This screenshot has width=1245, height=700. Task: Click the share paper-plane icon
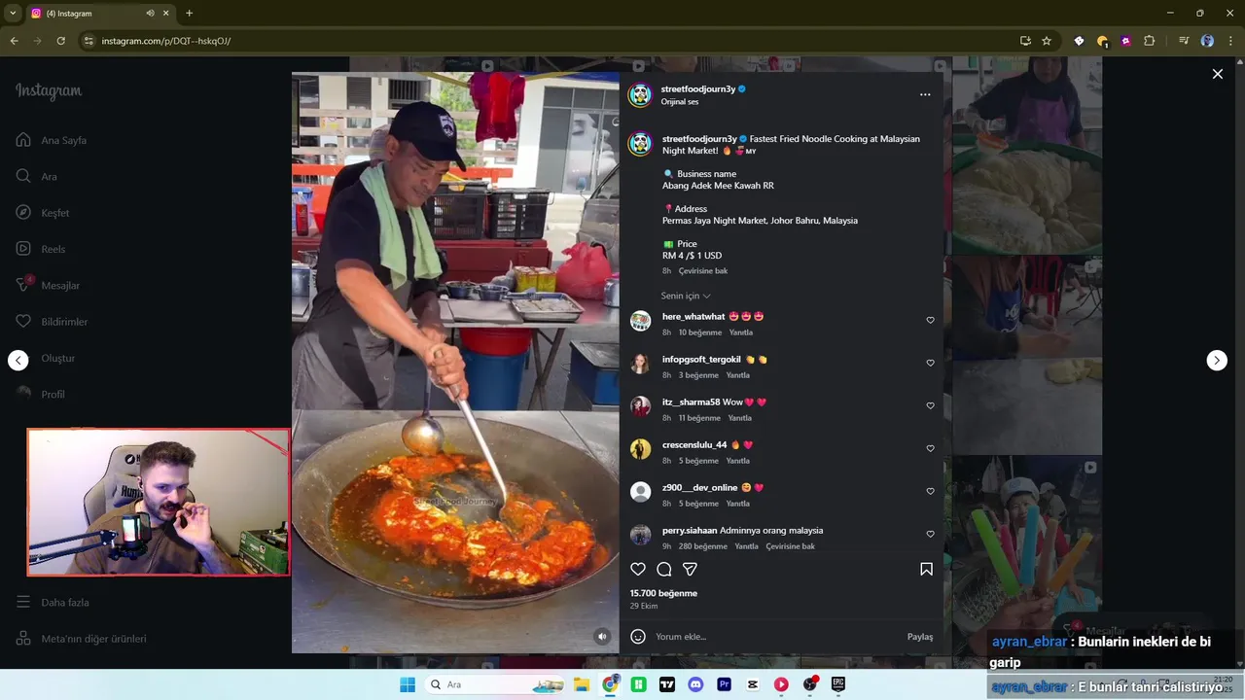click(690, 570)
